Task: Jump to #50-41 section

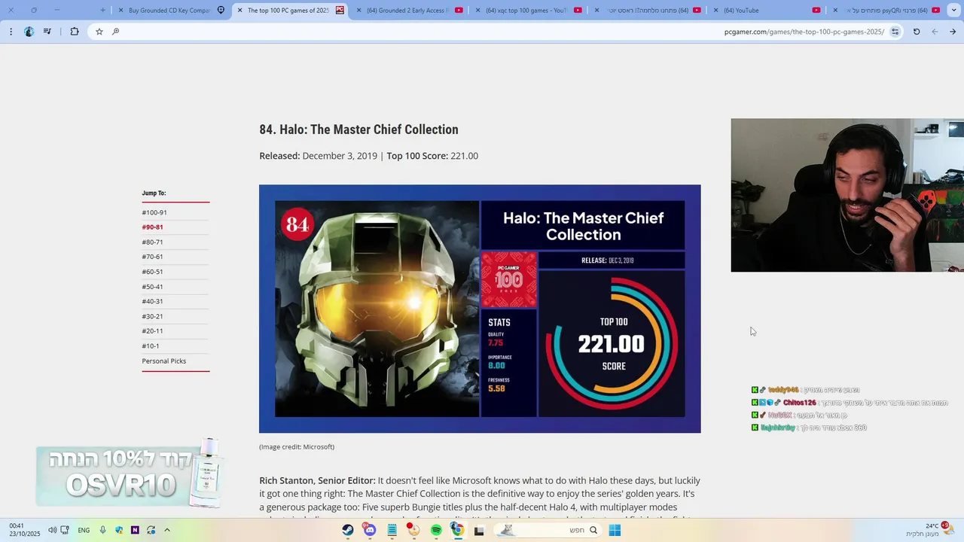Action: tap(152, 287)
